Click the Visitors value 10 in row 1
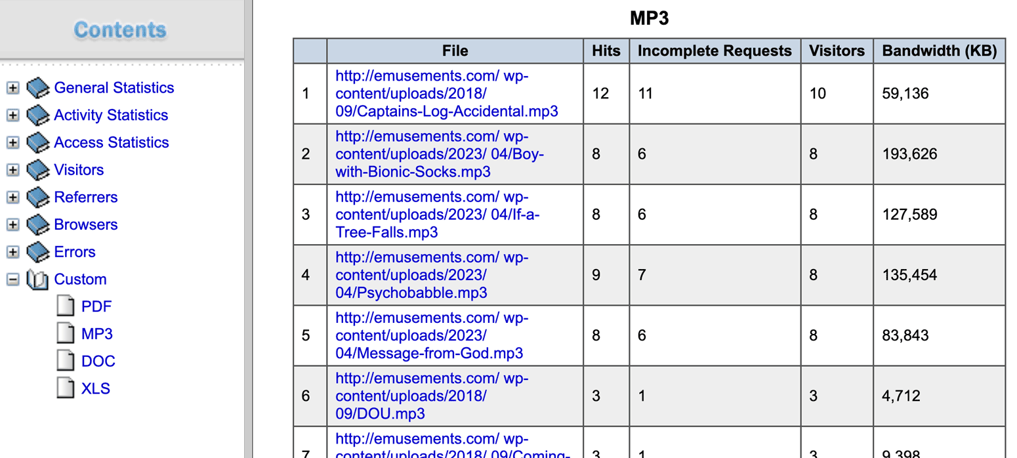This screenshot has width=1017, height=458. [817, 94]
